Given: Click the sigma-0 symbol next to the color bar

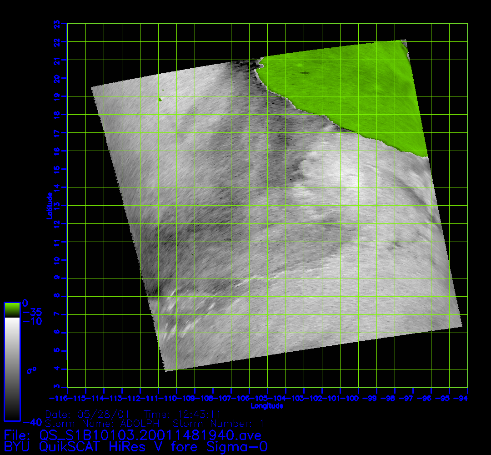Looking at the screenshot, I should [31, 370].
